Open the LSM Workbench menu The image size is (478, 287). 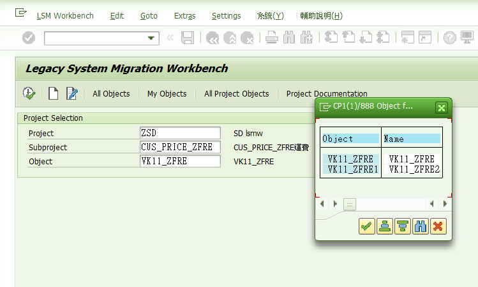65,16
